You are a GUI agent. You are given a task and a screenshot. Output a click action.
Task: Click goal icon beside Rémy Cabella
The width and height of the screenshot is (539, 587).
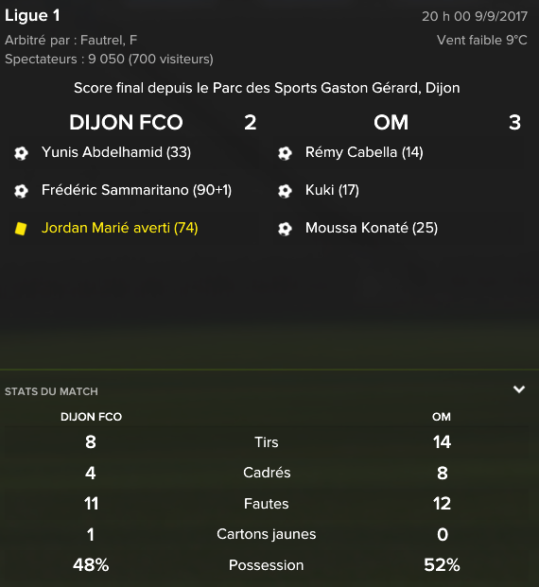pyautogui.click(x=285, y=153)
